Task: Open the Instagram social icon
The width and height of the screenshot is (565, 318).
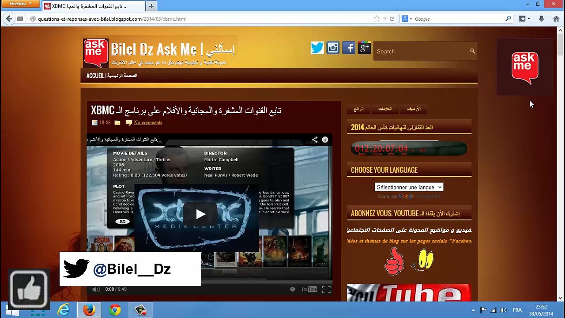Action: (333, 48)
